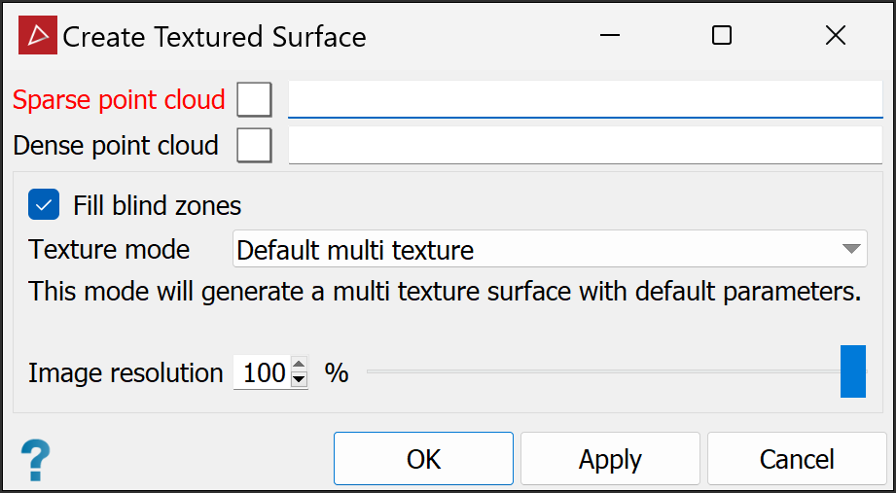Expand the Texture mode dropdown
The image size is (896, 493).
coord(550,249)
